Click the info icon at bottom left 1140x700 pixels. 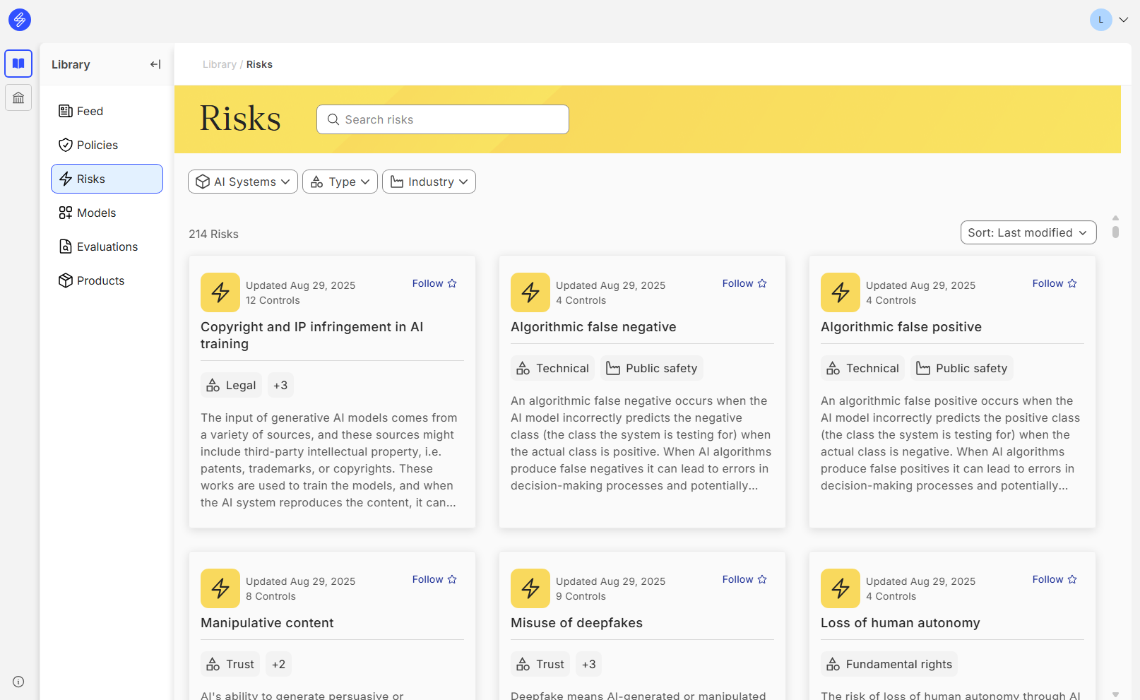point(18,682)
